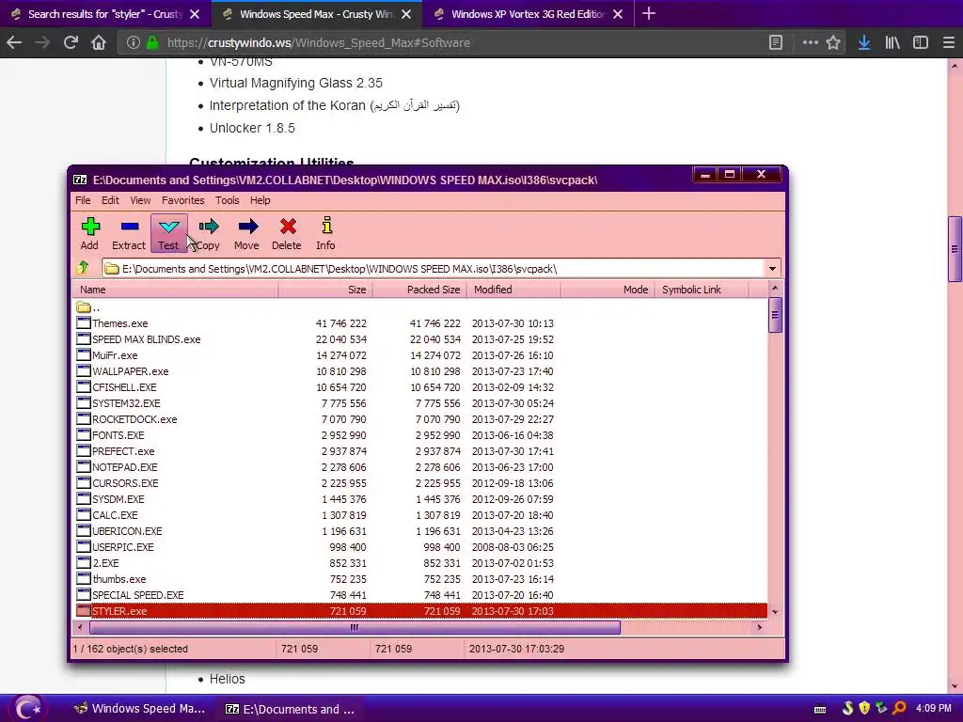Open Firefox library icon
963x722 pixels.
892,42
